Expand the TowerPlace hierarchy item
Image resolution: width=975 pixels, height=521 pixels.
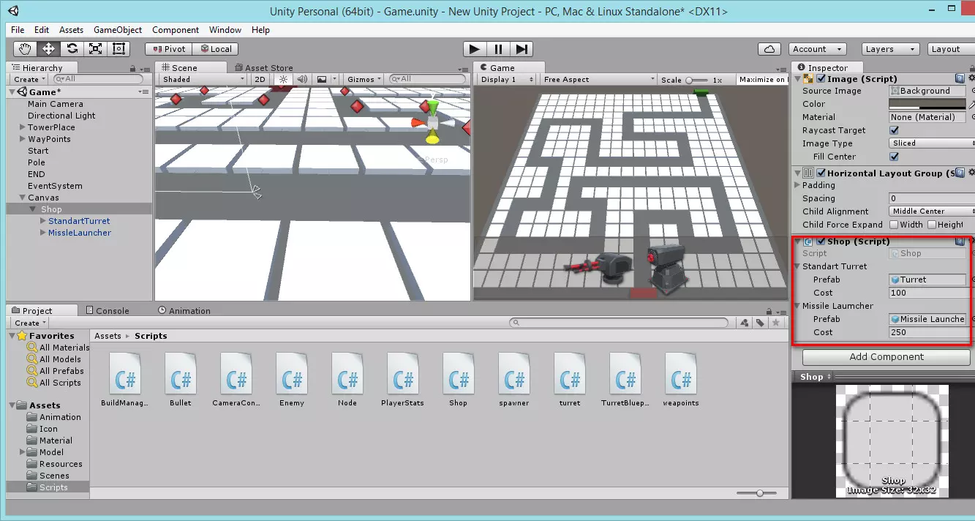pyautogui.click(x=22, y=127)
